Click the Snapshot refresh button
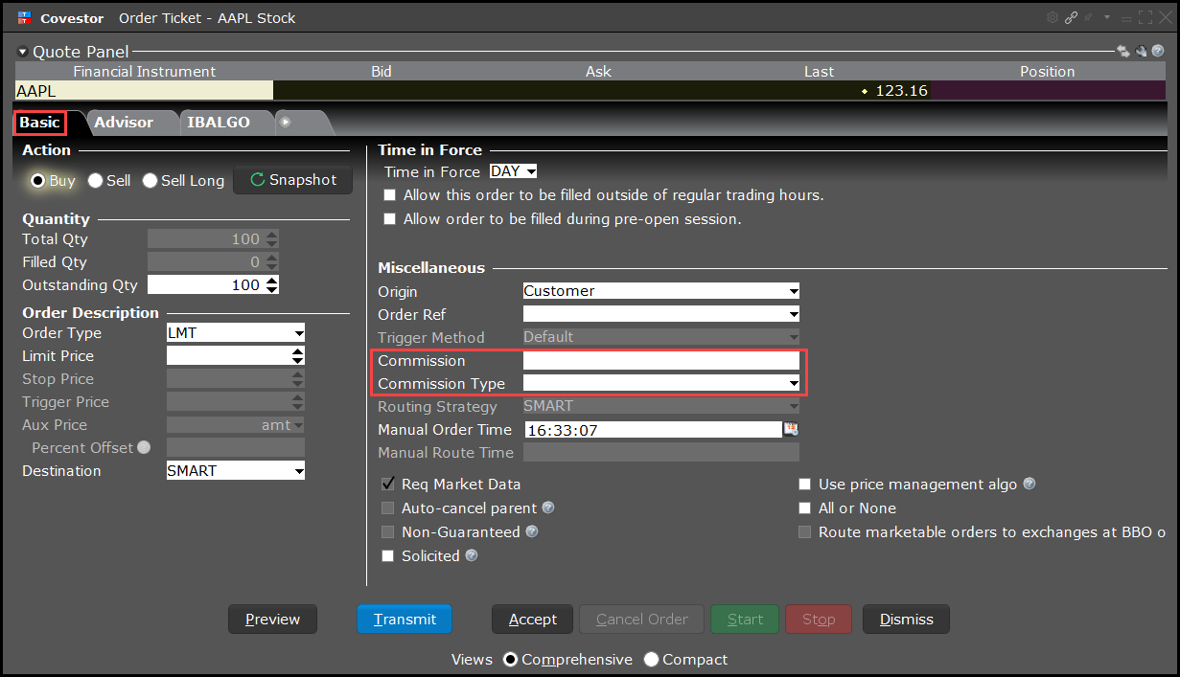This screenshot has width=1180, height=677. click(293, 180)
